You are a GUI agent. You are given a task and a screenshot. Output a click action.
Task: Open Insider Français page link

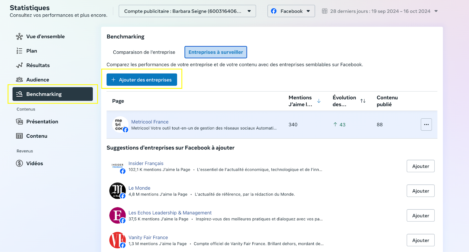[x=146, y=164]
